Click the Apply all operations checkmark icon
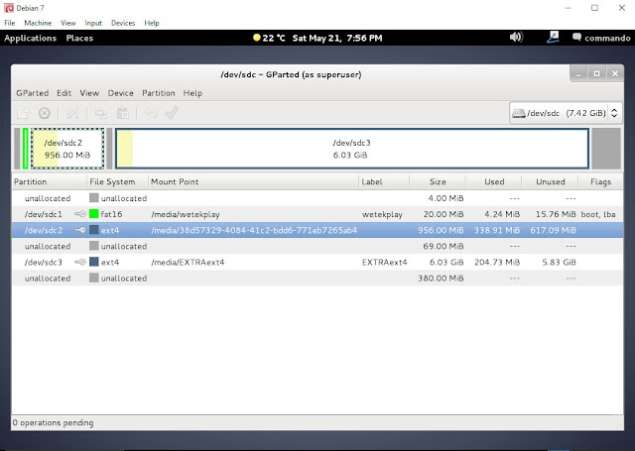Image resolution: width=635 pixels, height=451 pixels. pos(172,112)
